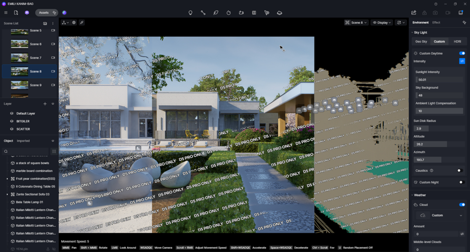
Task: Select the light bulb lighting tool
Action: click(x=190, y=12)
